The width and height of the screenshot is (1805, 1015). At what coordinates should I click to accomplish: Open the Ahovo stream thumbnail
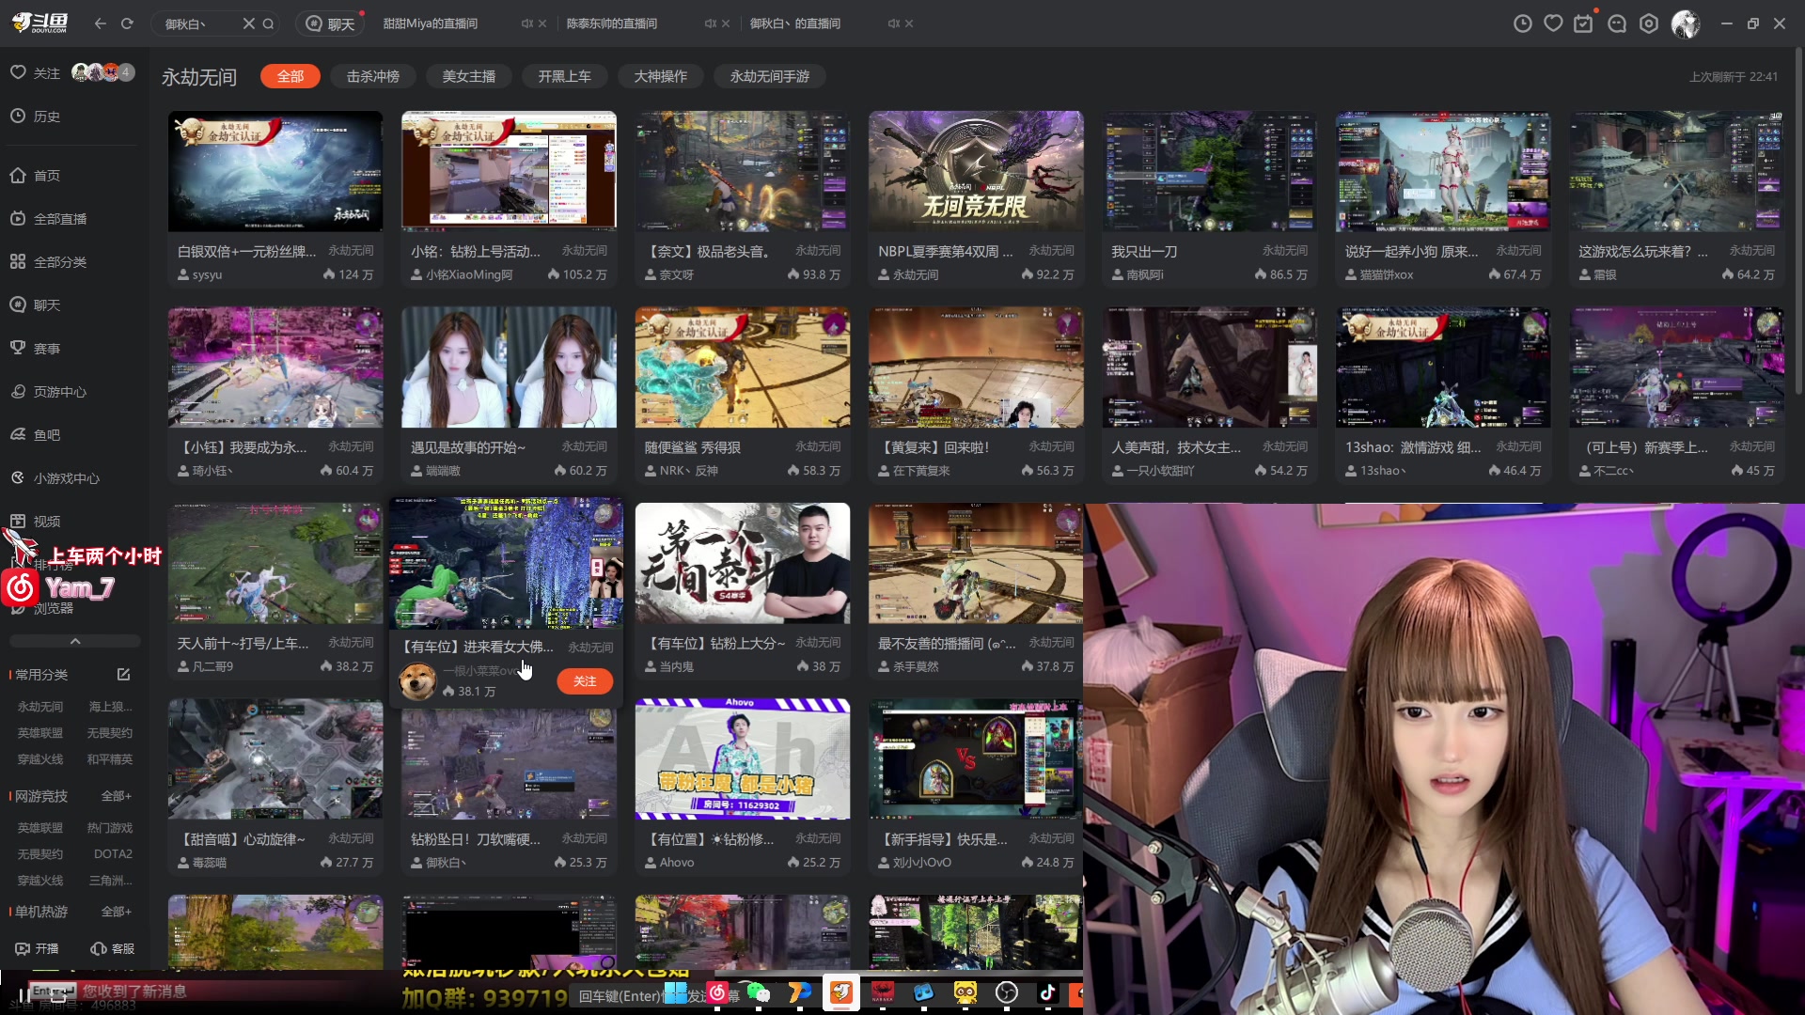point(743,759)
